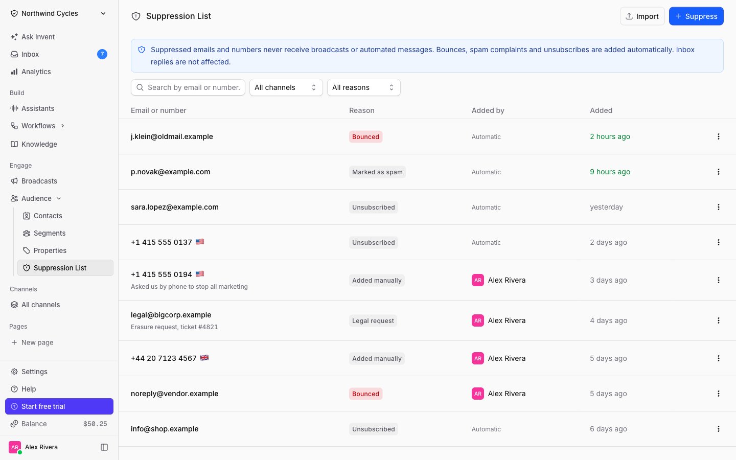Click Bounced tag in noreply@vendor.example row
736x460 pixels.
pos(366,394)
